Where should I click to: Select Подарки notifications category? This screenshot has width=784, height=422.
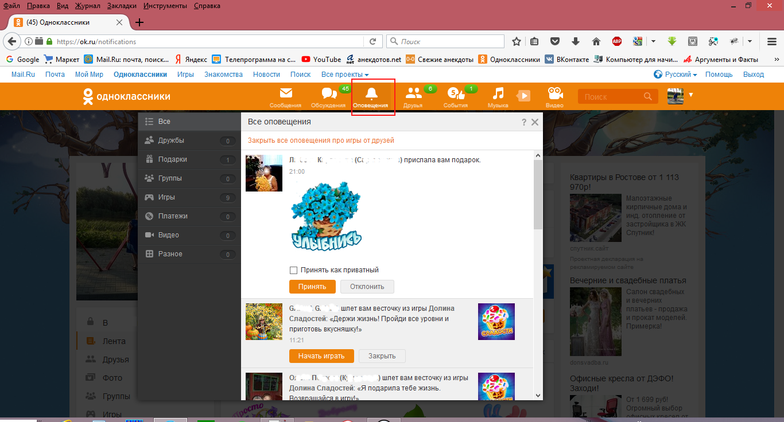(x=189, y=159)
